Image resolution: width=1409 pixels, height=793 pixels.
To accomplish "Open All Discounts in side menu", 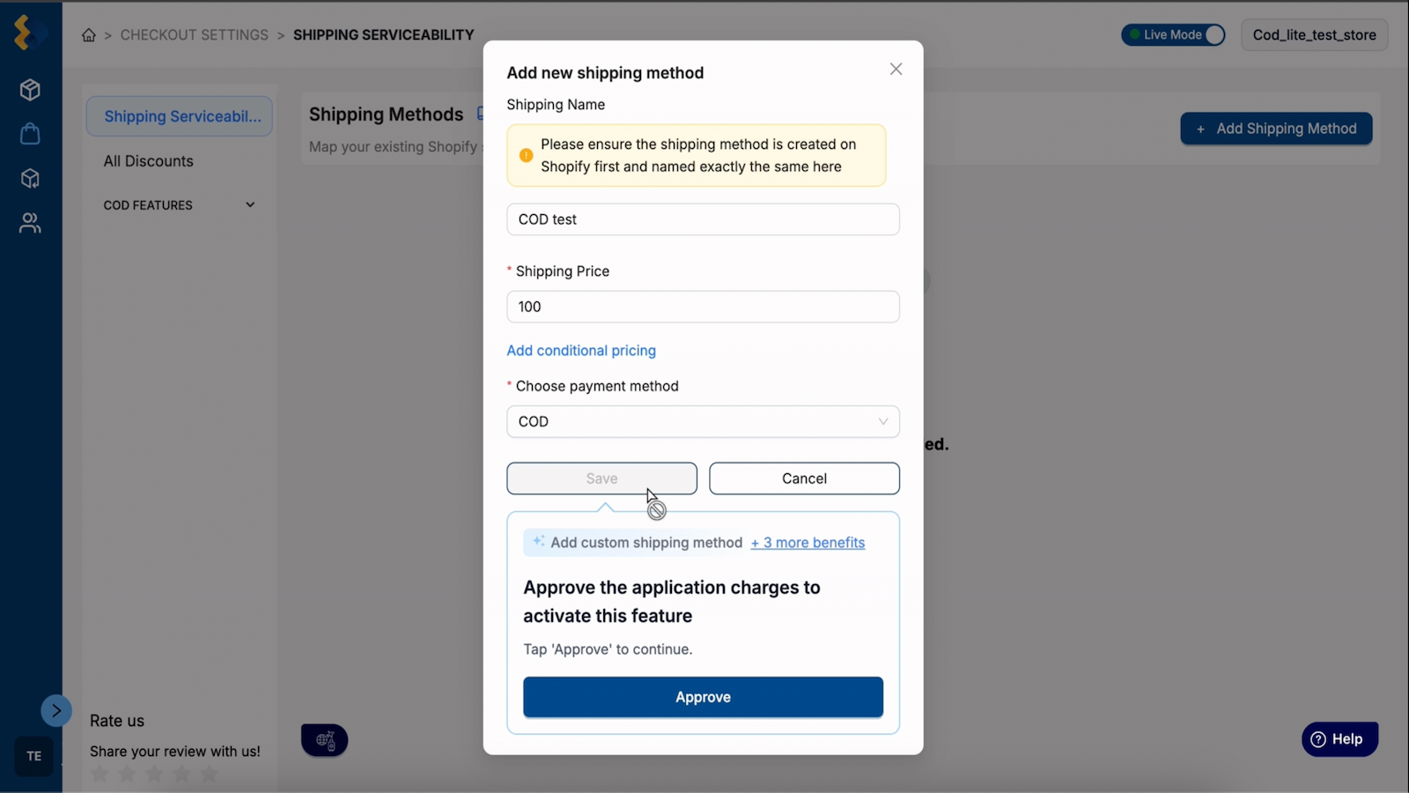I will tap(148, 161).
